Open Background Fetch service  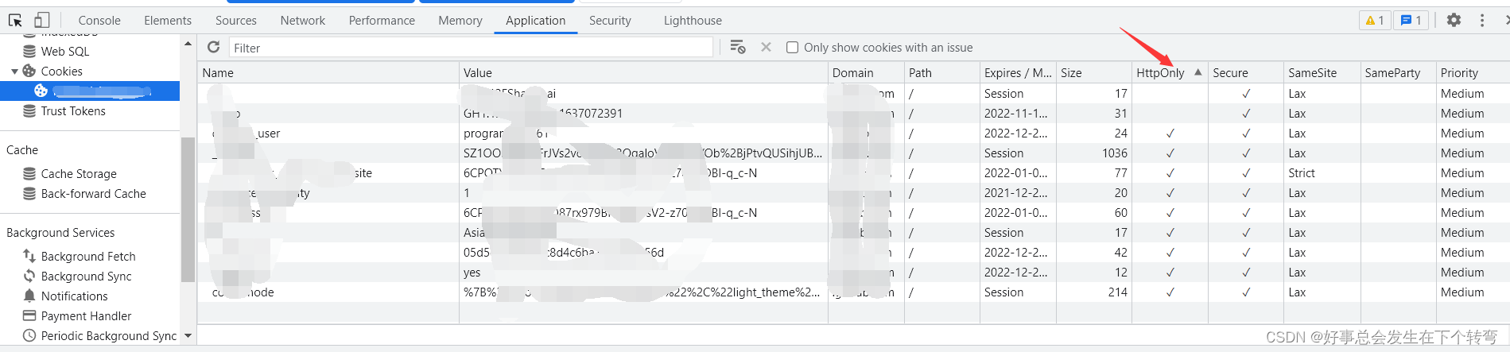click(88, 256)
